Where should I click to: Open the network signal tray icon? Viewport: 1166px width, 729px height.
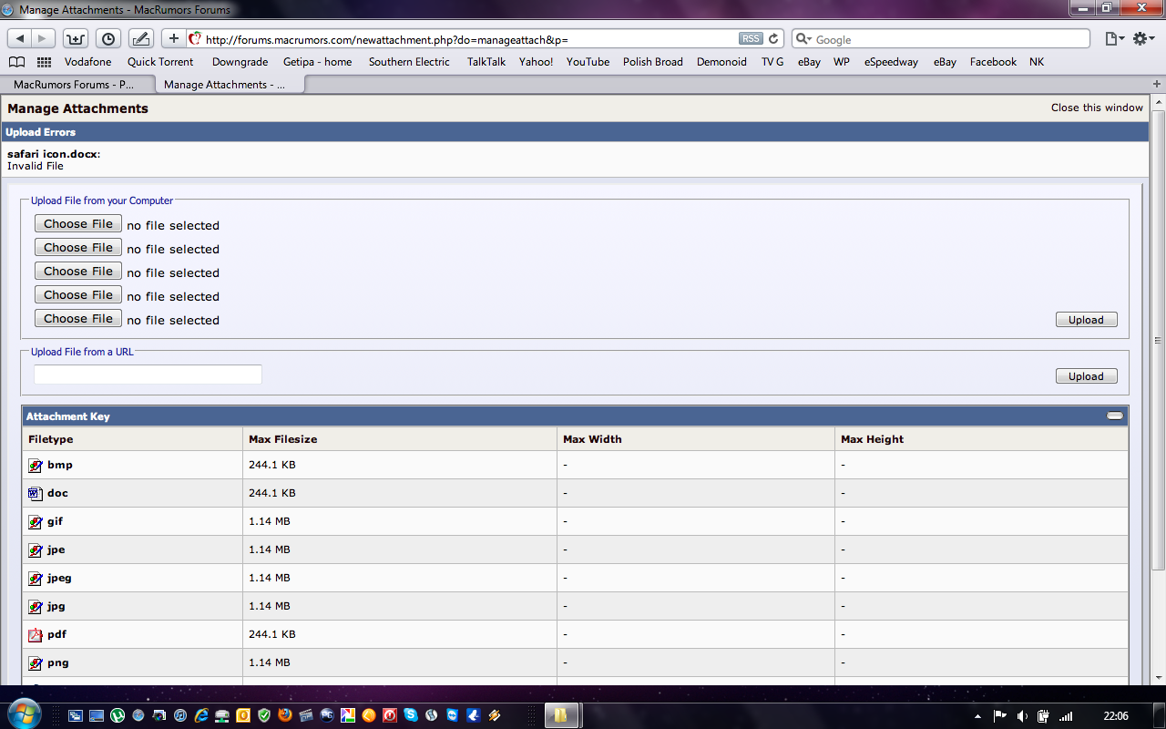pyautogui.click(x=1066, y=716)
